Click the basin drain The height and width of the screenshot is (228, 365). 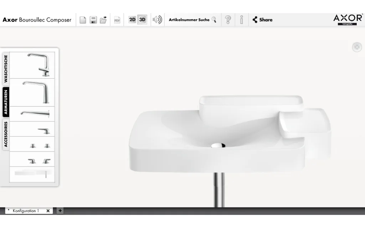pyautogui.click(x=218, y=146)
